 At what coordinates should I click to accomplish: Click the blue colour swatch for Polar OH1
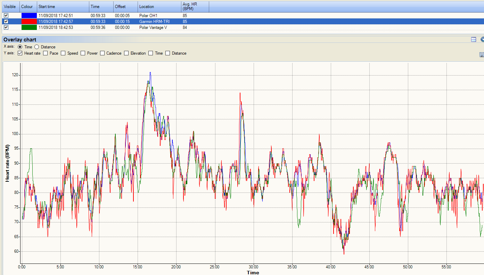pos(29,16)
